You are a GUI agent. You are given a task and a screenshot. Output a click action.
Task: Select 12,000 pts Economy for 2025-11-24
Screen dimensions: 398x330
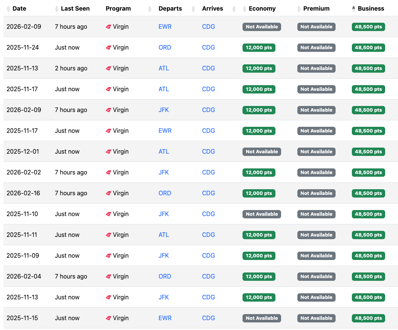pos(259,47)
